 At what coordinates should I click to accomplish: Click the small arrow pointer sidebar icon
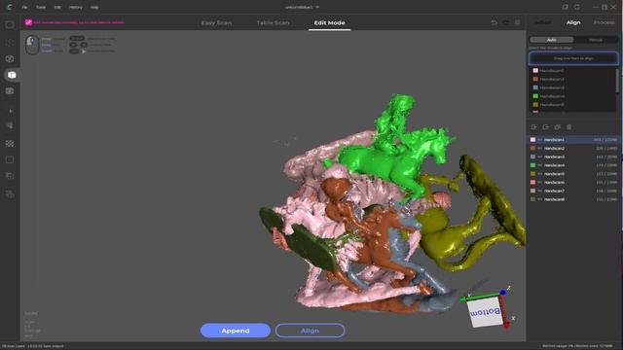point(11,111)
